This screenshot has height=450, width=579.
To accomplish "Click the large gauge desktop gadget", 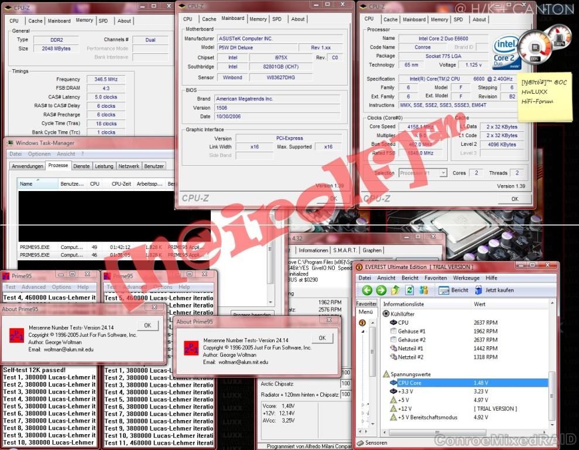I will [x=535, y=47].
